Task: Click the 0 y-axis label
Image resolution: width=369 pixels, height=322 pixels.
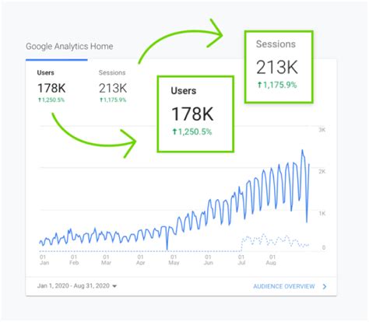Action: pos(324,247)
